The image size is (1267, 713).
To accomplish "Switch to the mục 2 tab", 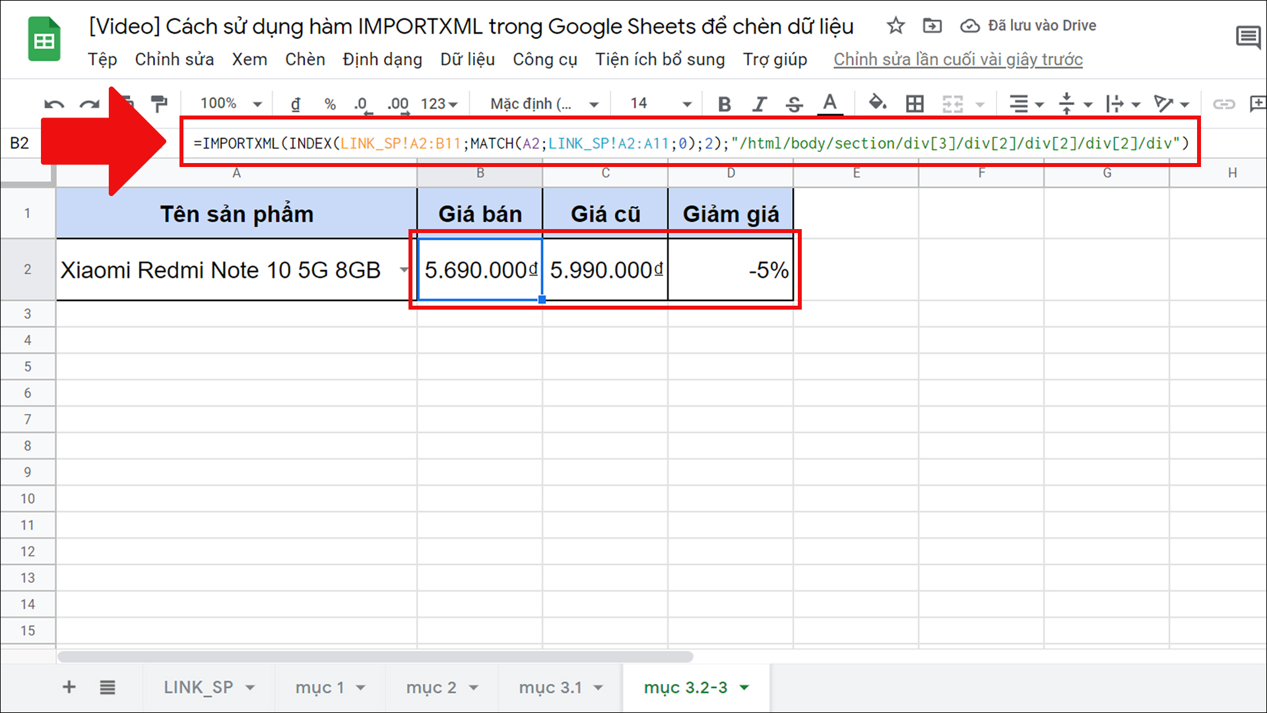I will point(431,687).
